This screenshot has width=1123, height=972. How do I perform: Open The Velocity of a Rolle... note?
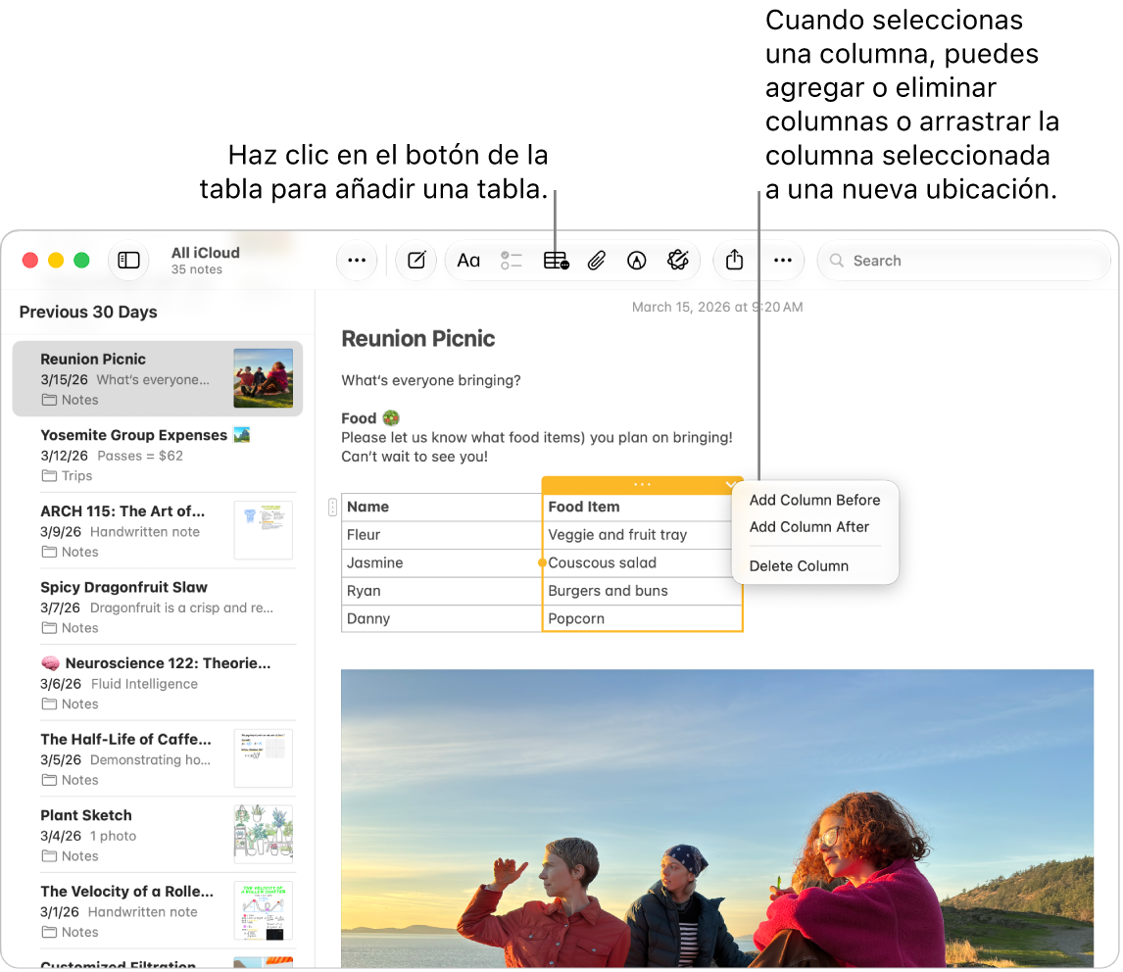click(x=158, y=910)
